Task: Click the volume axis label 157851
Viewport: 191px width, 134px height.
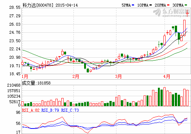Action: coord(14,91)
